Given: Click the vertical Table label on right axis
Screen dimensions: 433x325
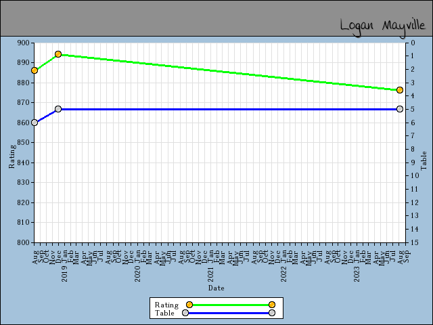Looking at the screenshot, I should coord(424,160).
